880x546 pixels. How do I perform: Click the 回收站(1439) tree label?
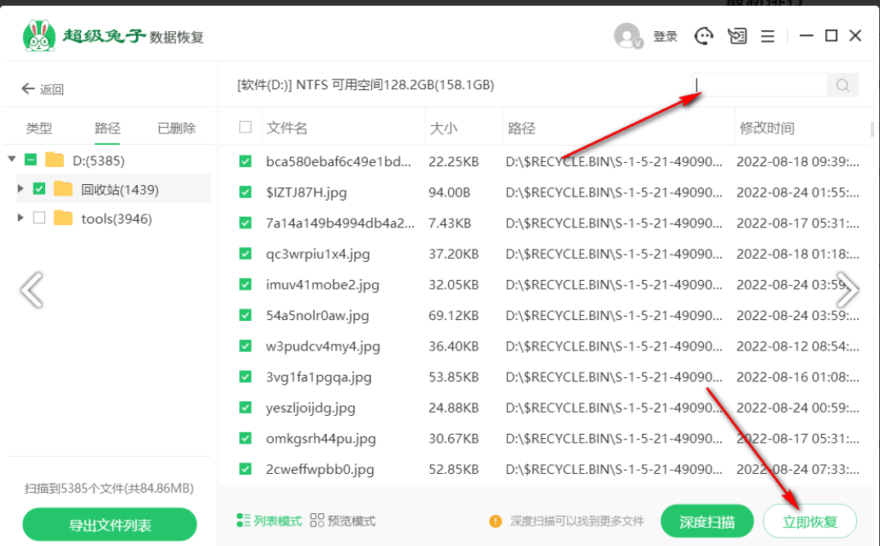pos(120,189)
